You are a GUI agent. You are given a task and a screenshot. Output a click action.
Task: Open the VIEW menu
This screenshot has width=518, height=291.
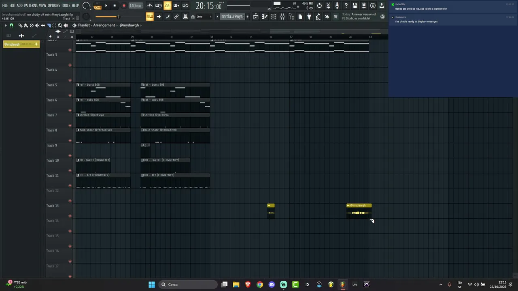(x=42, y=6)
